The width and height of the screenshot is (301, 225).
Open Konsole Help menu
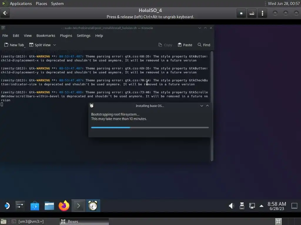(99, 35)
